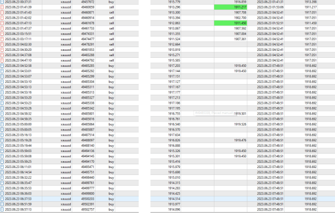Click ticket number 49460871
335x213 pixels.
point(87,12)
